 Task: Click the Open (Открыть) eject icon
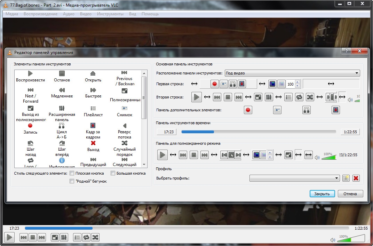point(93,73)
